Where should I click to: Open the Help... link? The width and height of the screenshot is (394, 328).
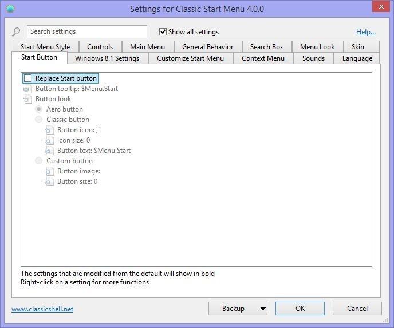(366, 32)
